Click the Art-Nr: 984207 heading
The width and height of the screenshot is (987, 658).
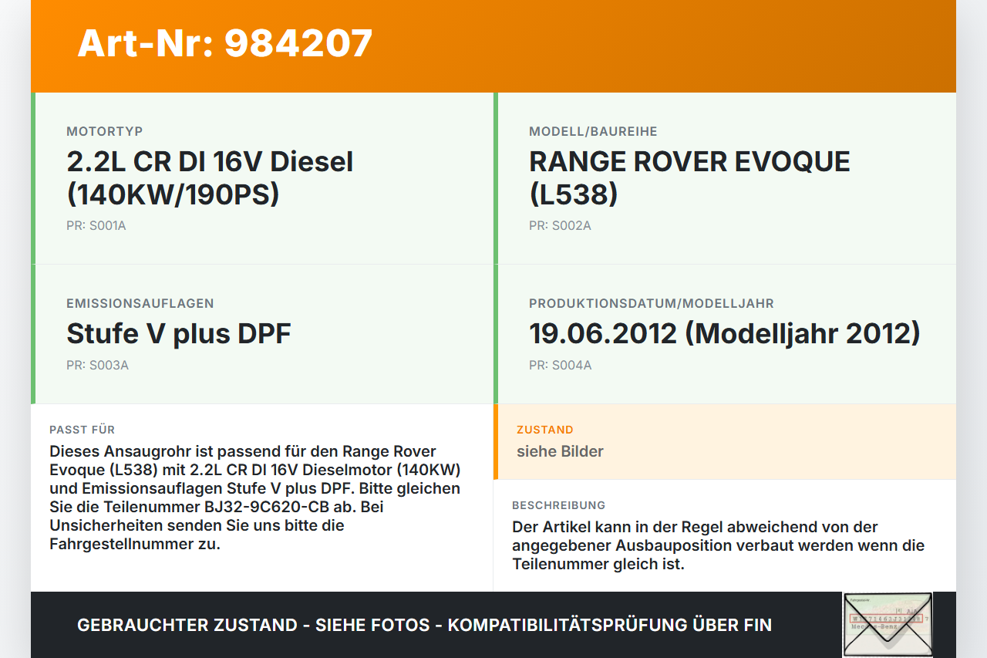coord(225,43)
